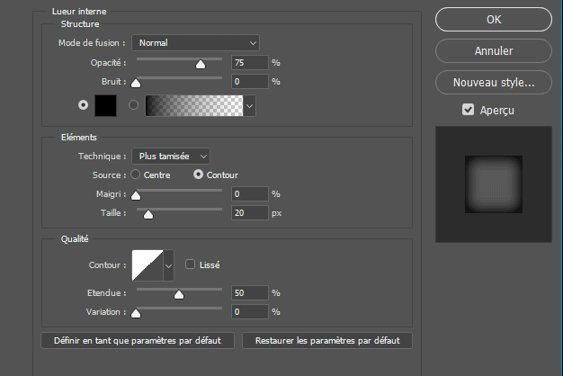Select the solid color radio button
This screenshot has height=376, width=563.
(x=84, y=104)
